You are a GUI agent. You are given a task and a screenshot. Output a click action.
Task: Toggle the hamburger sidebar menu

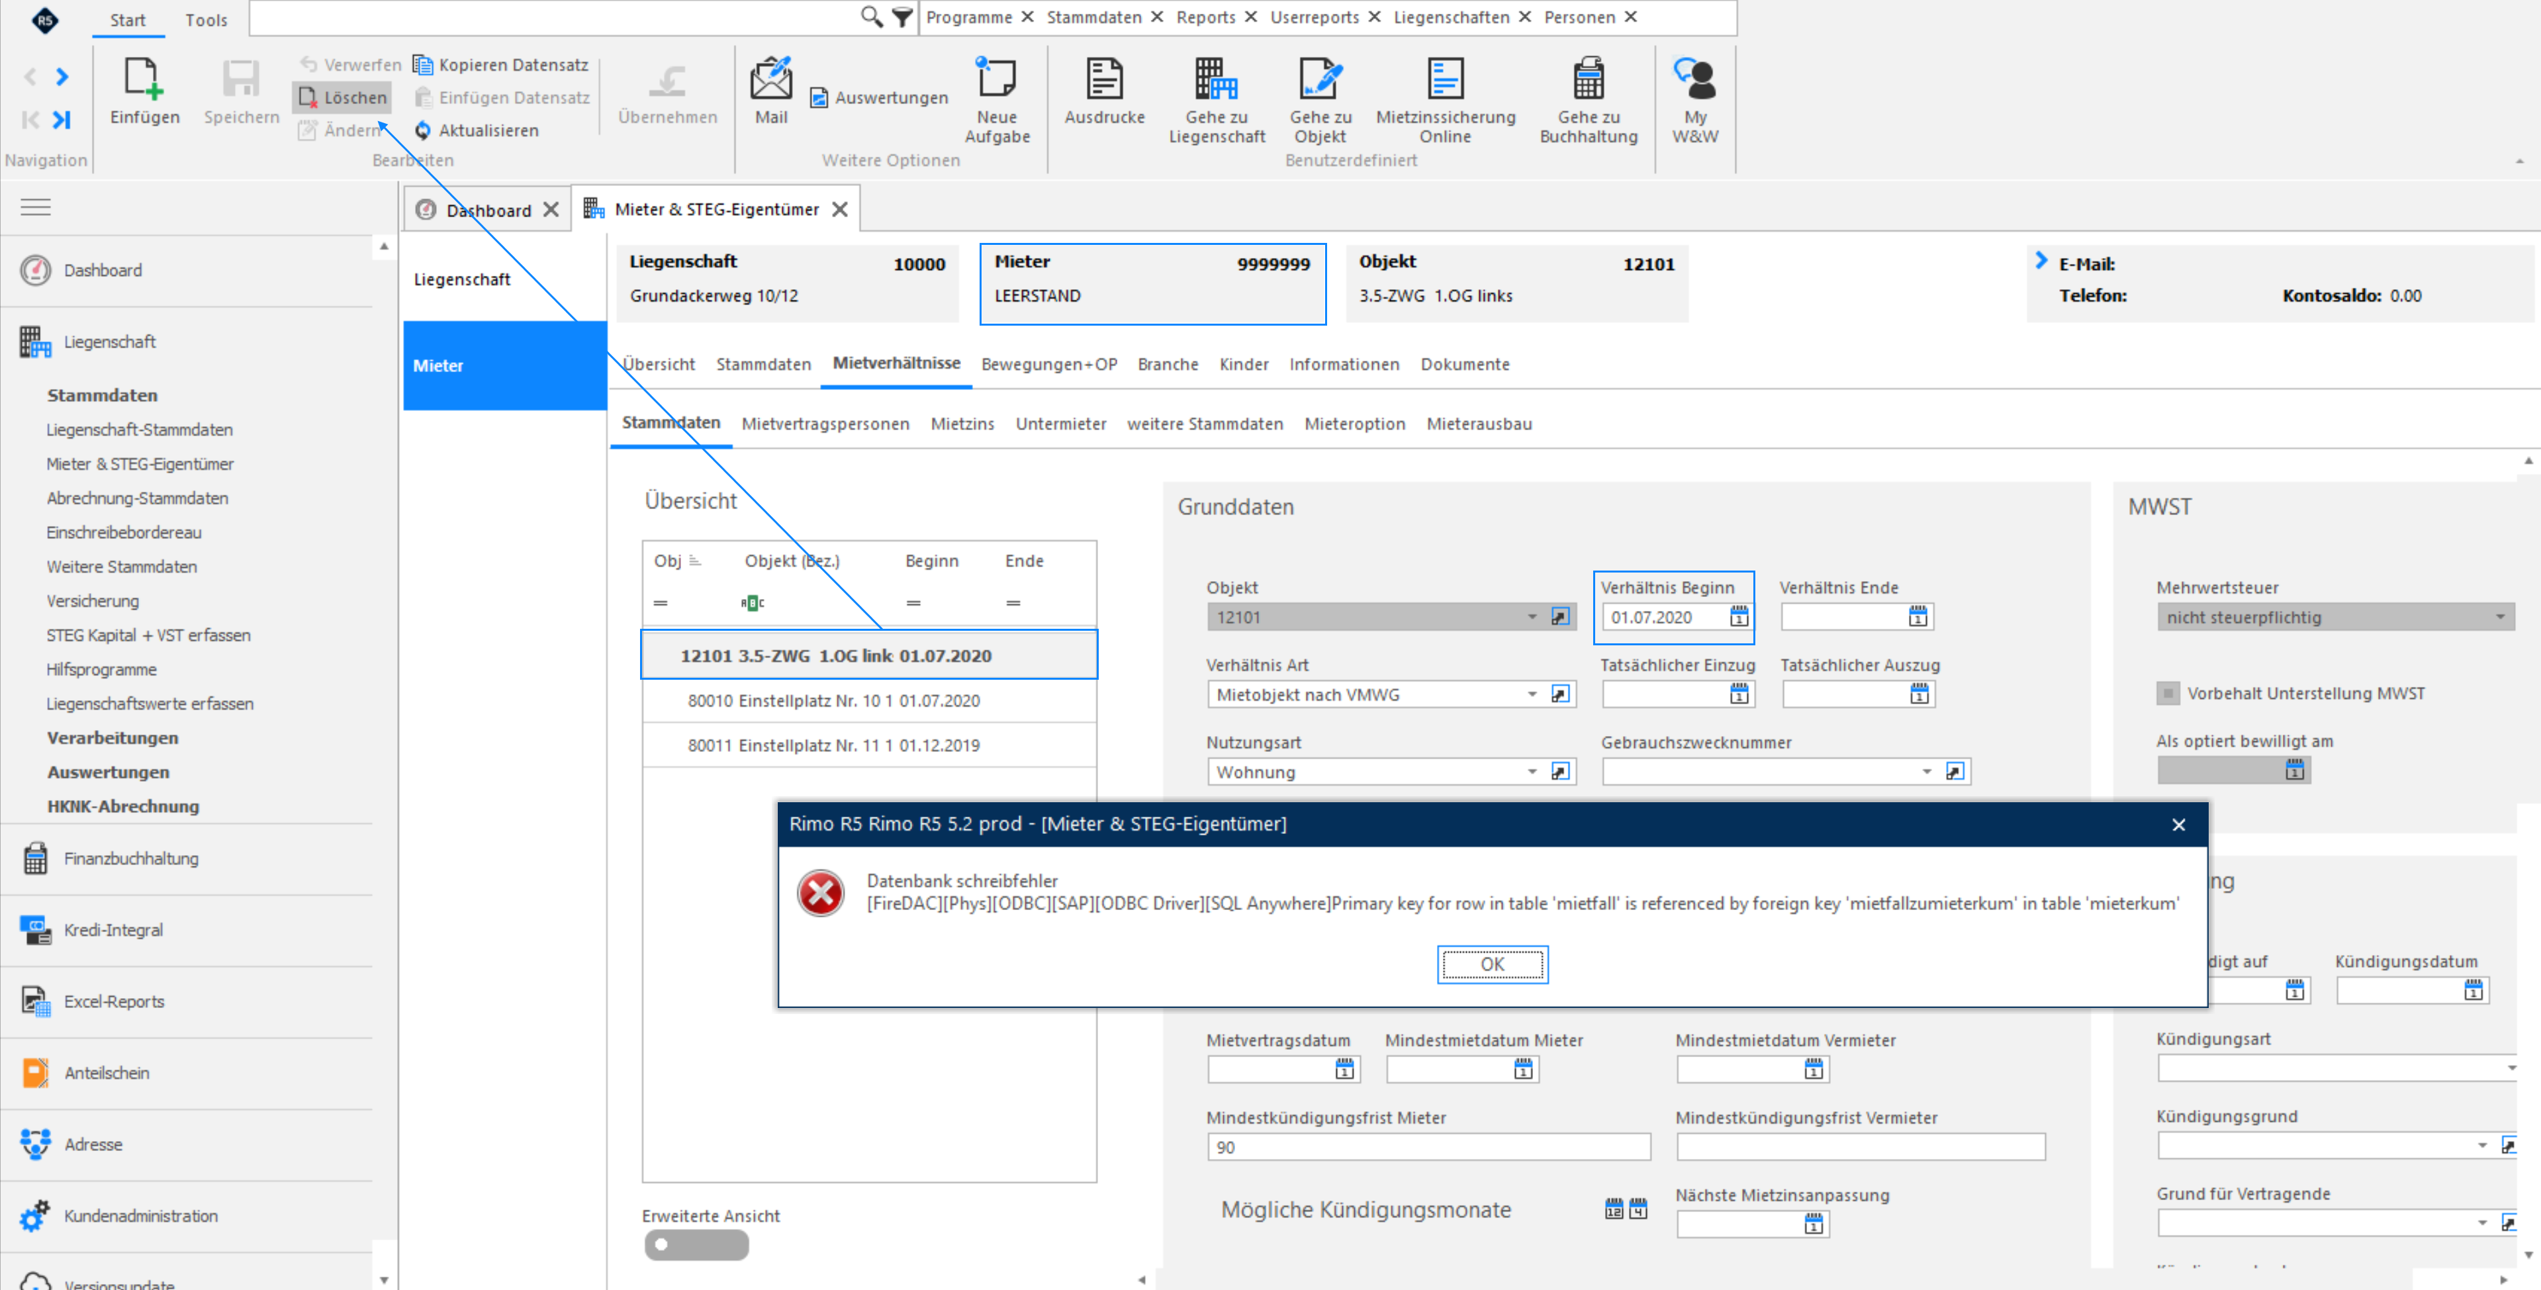(36, 207)
